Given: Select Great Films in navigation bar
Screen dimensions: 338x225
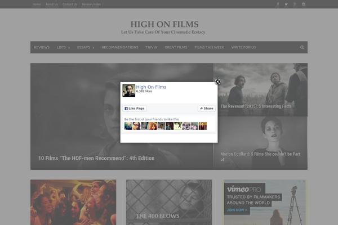Looking at the screenshot, I should click(x=176, y=47).
